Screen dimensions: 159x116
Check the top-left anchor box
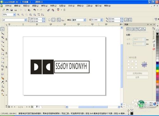(128, 61)
